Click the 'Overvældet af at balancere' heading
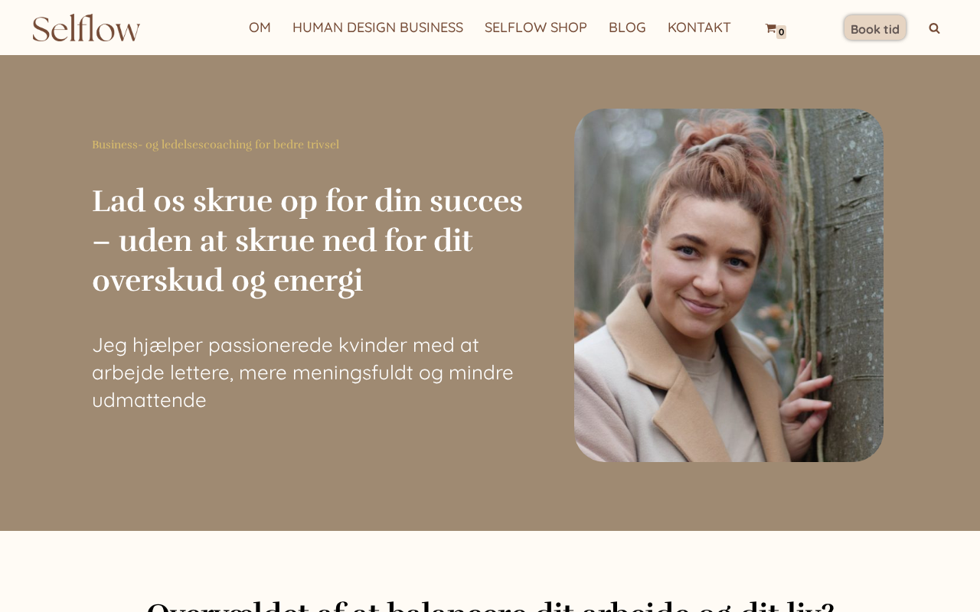 pos(490,606)
